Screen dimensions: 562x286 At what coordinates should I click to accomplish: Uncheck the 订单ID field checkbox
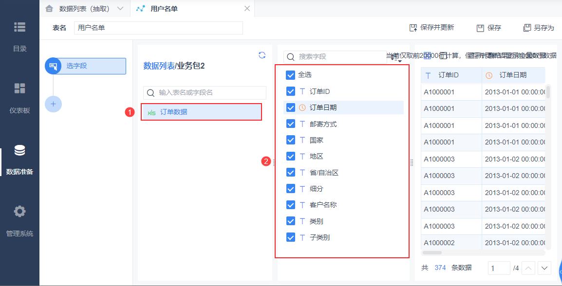coord(291,91)
